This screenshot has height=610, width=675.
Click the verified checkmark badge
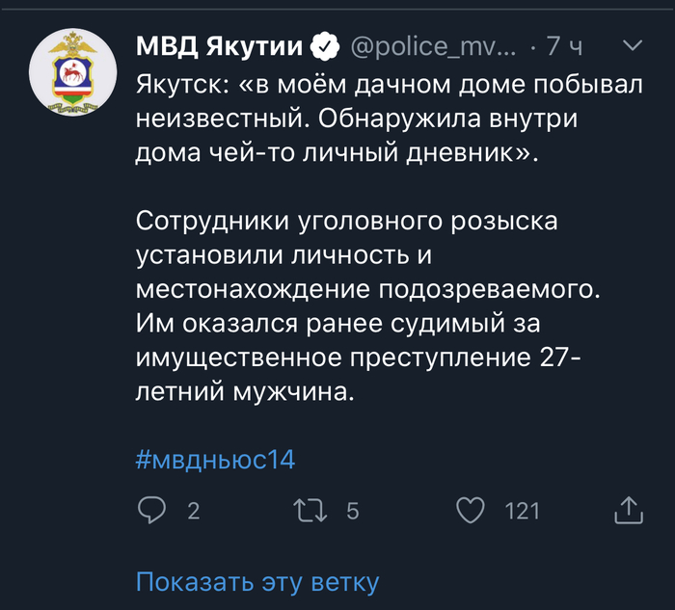pyautogui.click(x=325, y=46)
